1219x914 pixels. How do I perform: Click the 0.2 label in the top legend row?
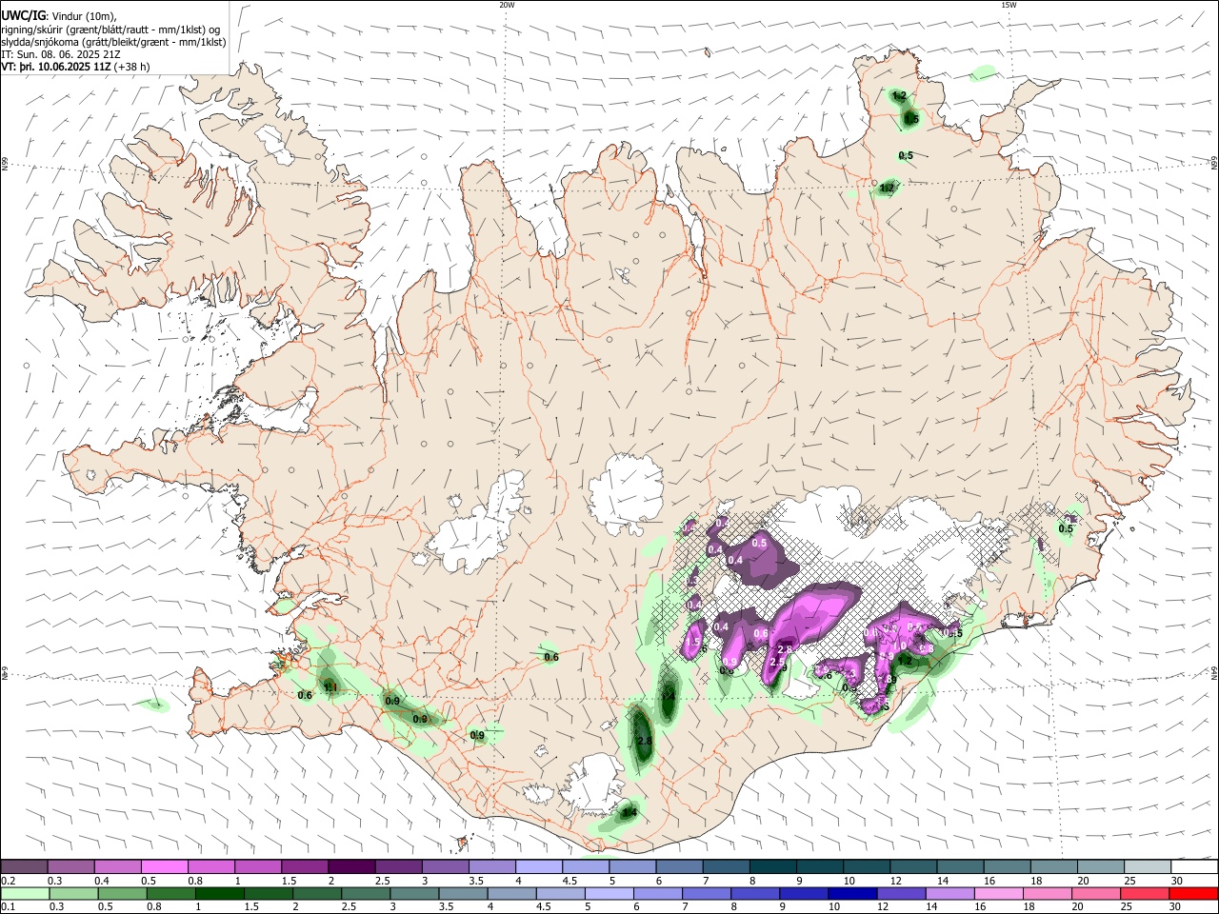tap(8, 881)
